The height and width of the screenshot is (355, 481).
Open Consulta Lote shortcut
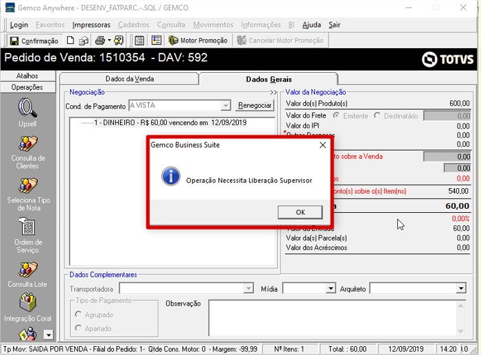tap(27, 275)
